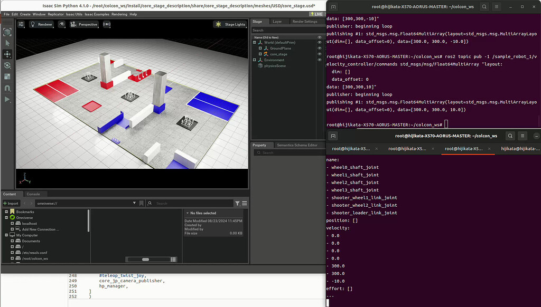
Task: Select the Move tool in the viewport toolbar
Action: pyautogui.click(x=7, y=55)
